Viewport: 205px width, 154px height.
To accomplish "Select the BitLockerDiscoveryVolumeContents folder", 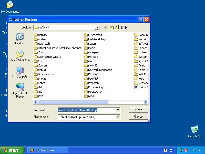I will click(x=57, y=48).
